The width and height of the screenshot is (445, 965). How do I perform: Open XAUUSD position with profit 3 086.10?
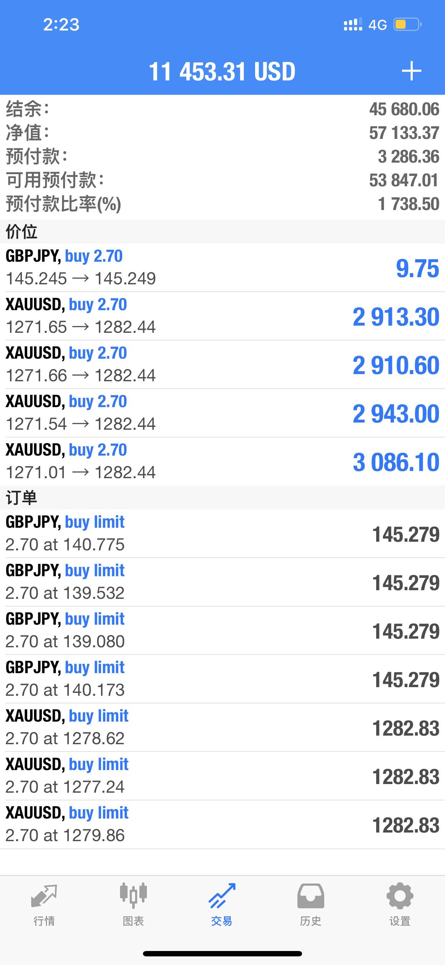(222, 462)
